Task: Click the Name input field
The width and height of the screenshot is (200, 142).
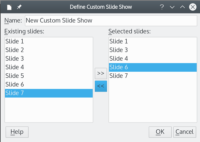Action: pos(111,21)
